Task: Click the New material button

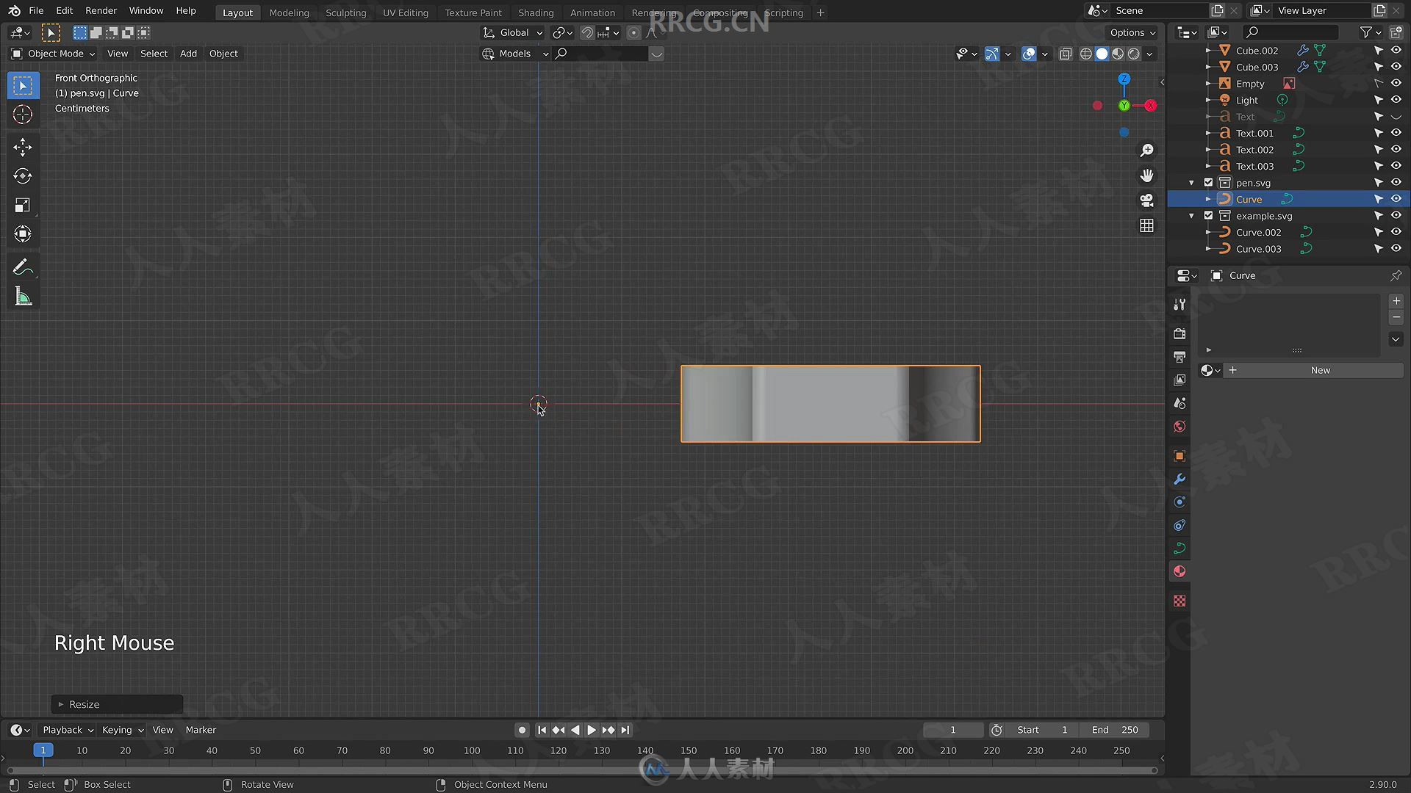Action: pos(1320,370)
